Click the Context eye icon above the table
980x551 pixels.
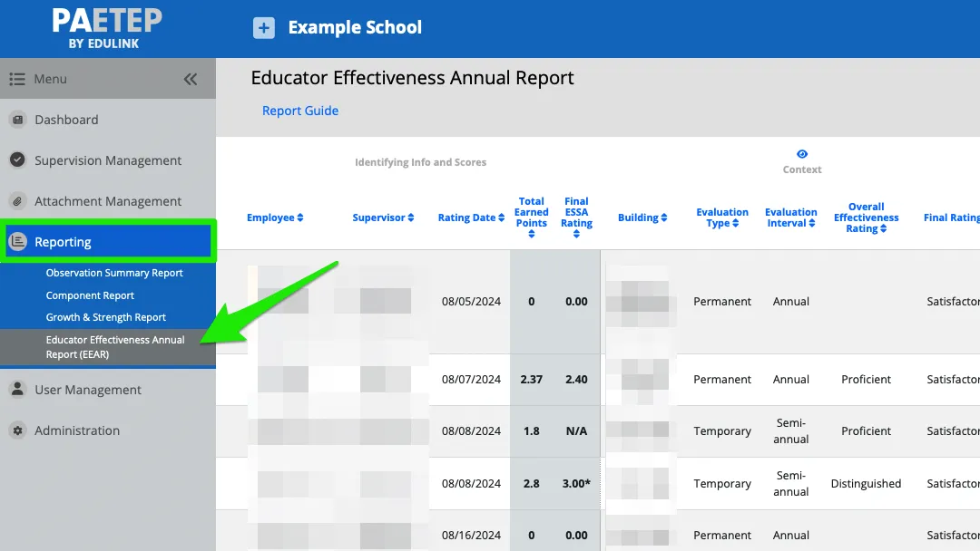[801, 154]
